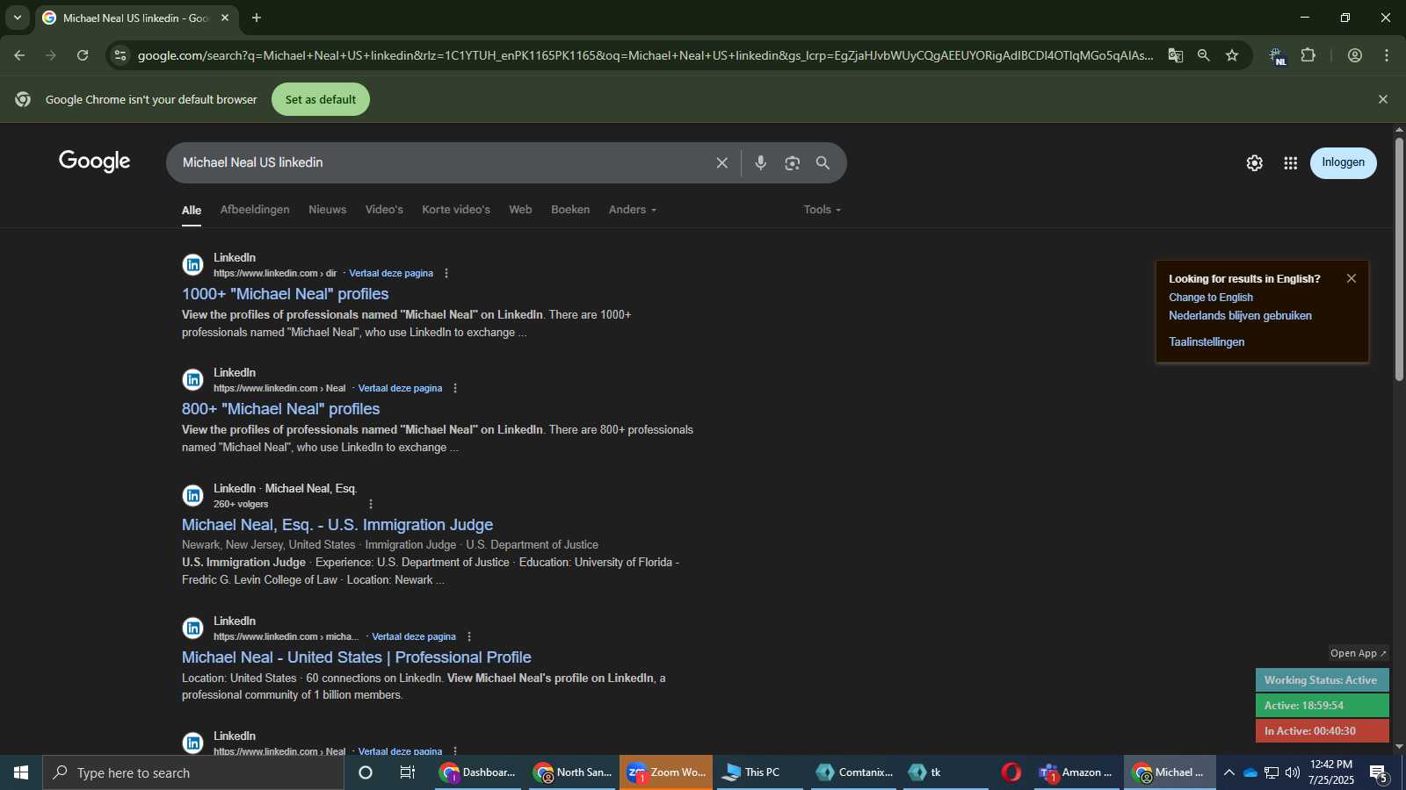Open Zoom Workplace from the taskbar
This screenshot has width=1406, height=790.
(x=666, y=772)
